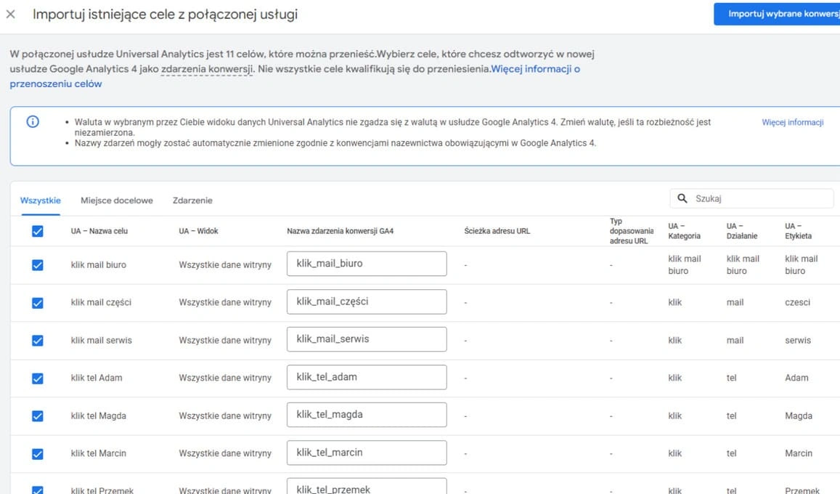
Task: Uncheck the klik mail biuro goal checkbox
Action: coord(38,265)
